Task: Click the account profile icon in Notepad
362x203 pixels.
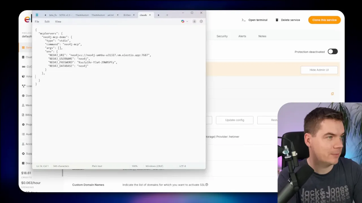Action: pyautogui.click(x=194, y=21)
